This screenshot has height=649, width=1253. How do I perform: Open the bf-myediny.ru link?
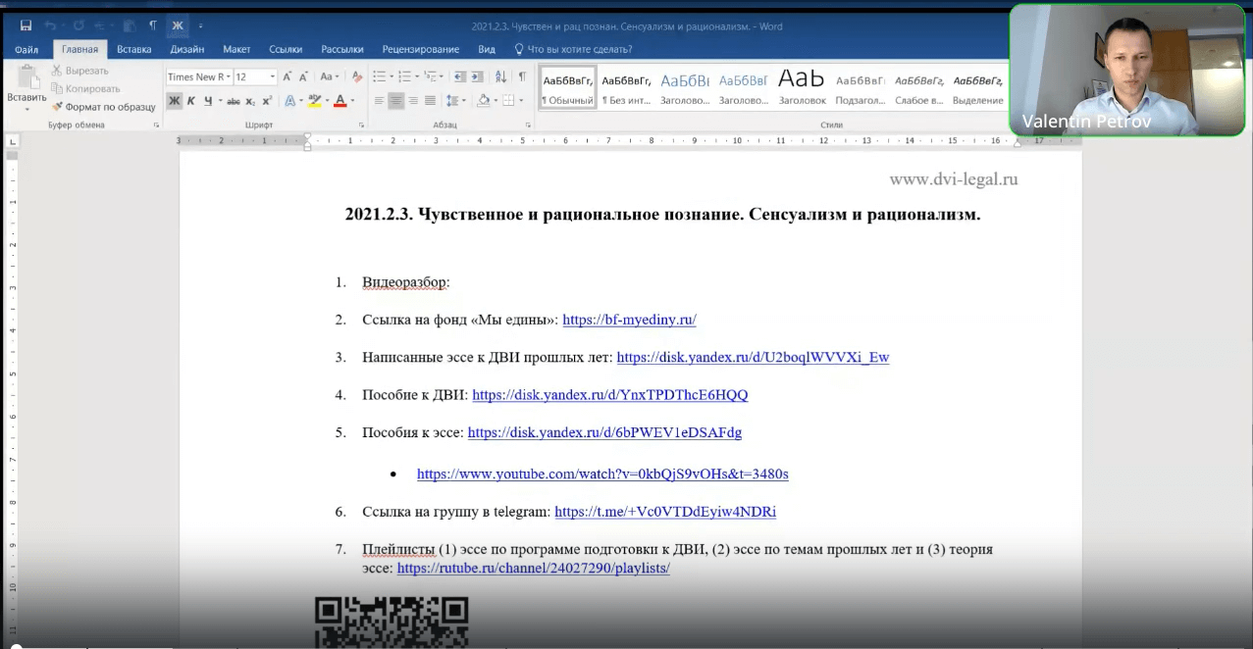(629, 320)
